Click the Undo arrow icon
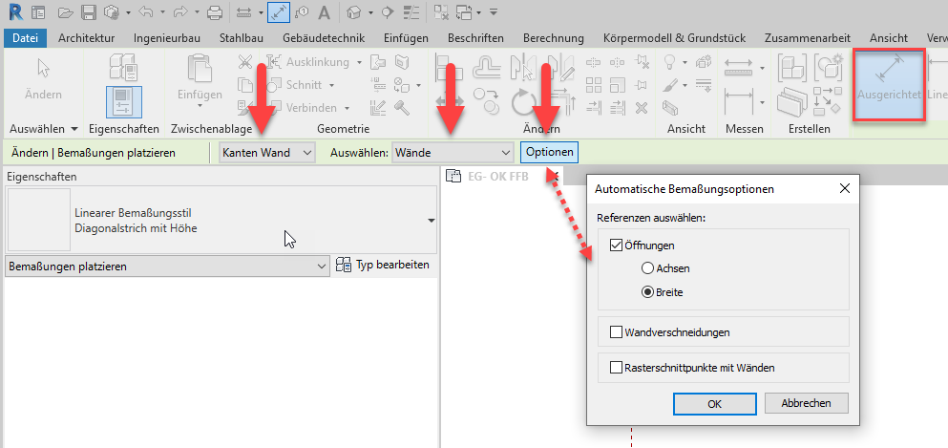948x448 pixels. (x=145, y=12)
